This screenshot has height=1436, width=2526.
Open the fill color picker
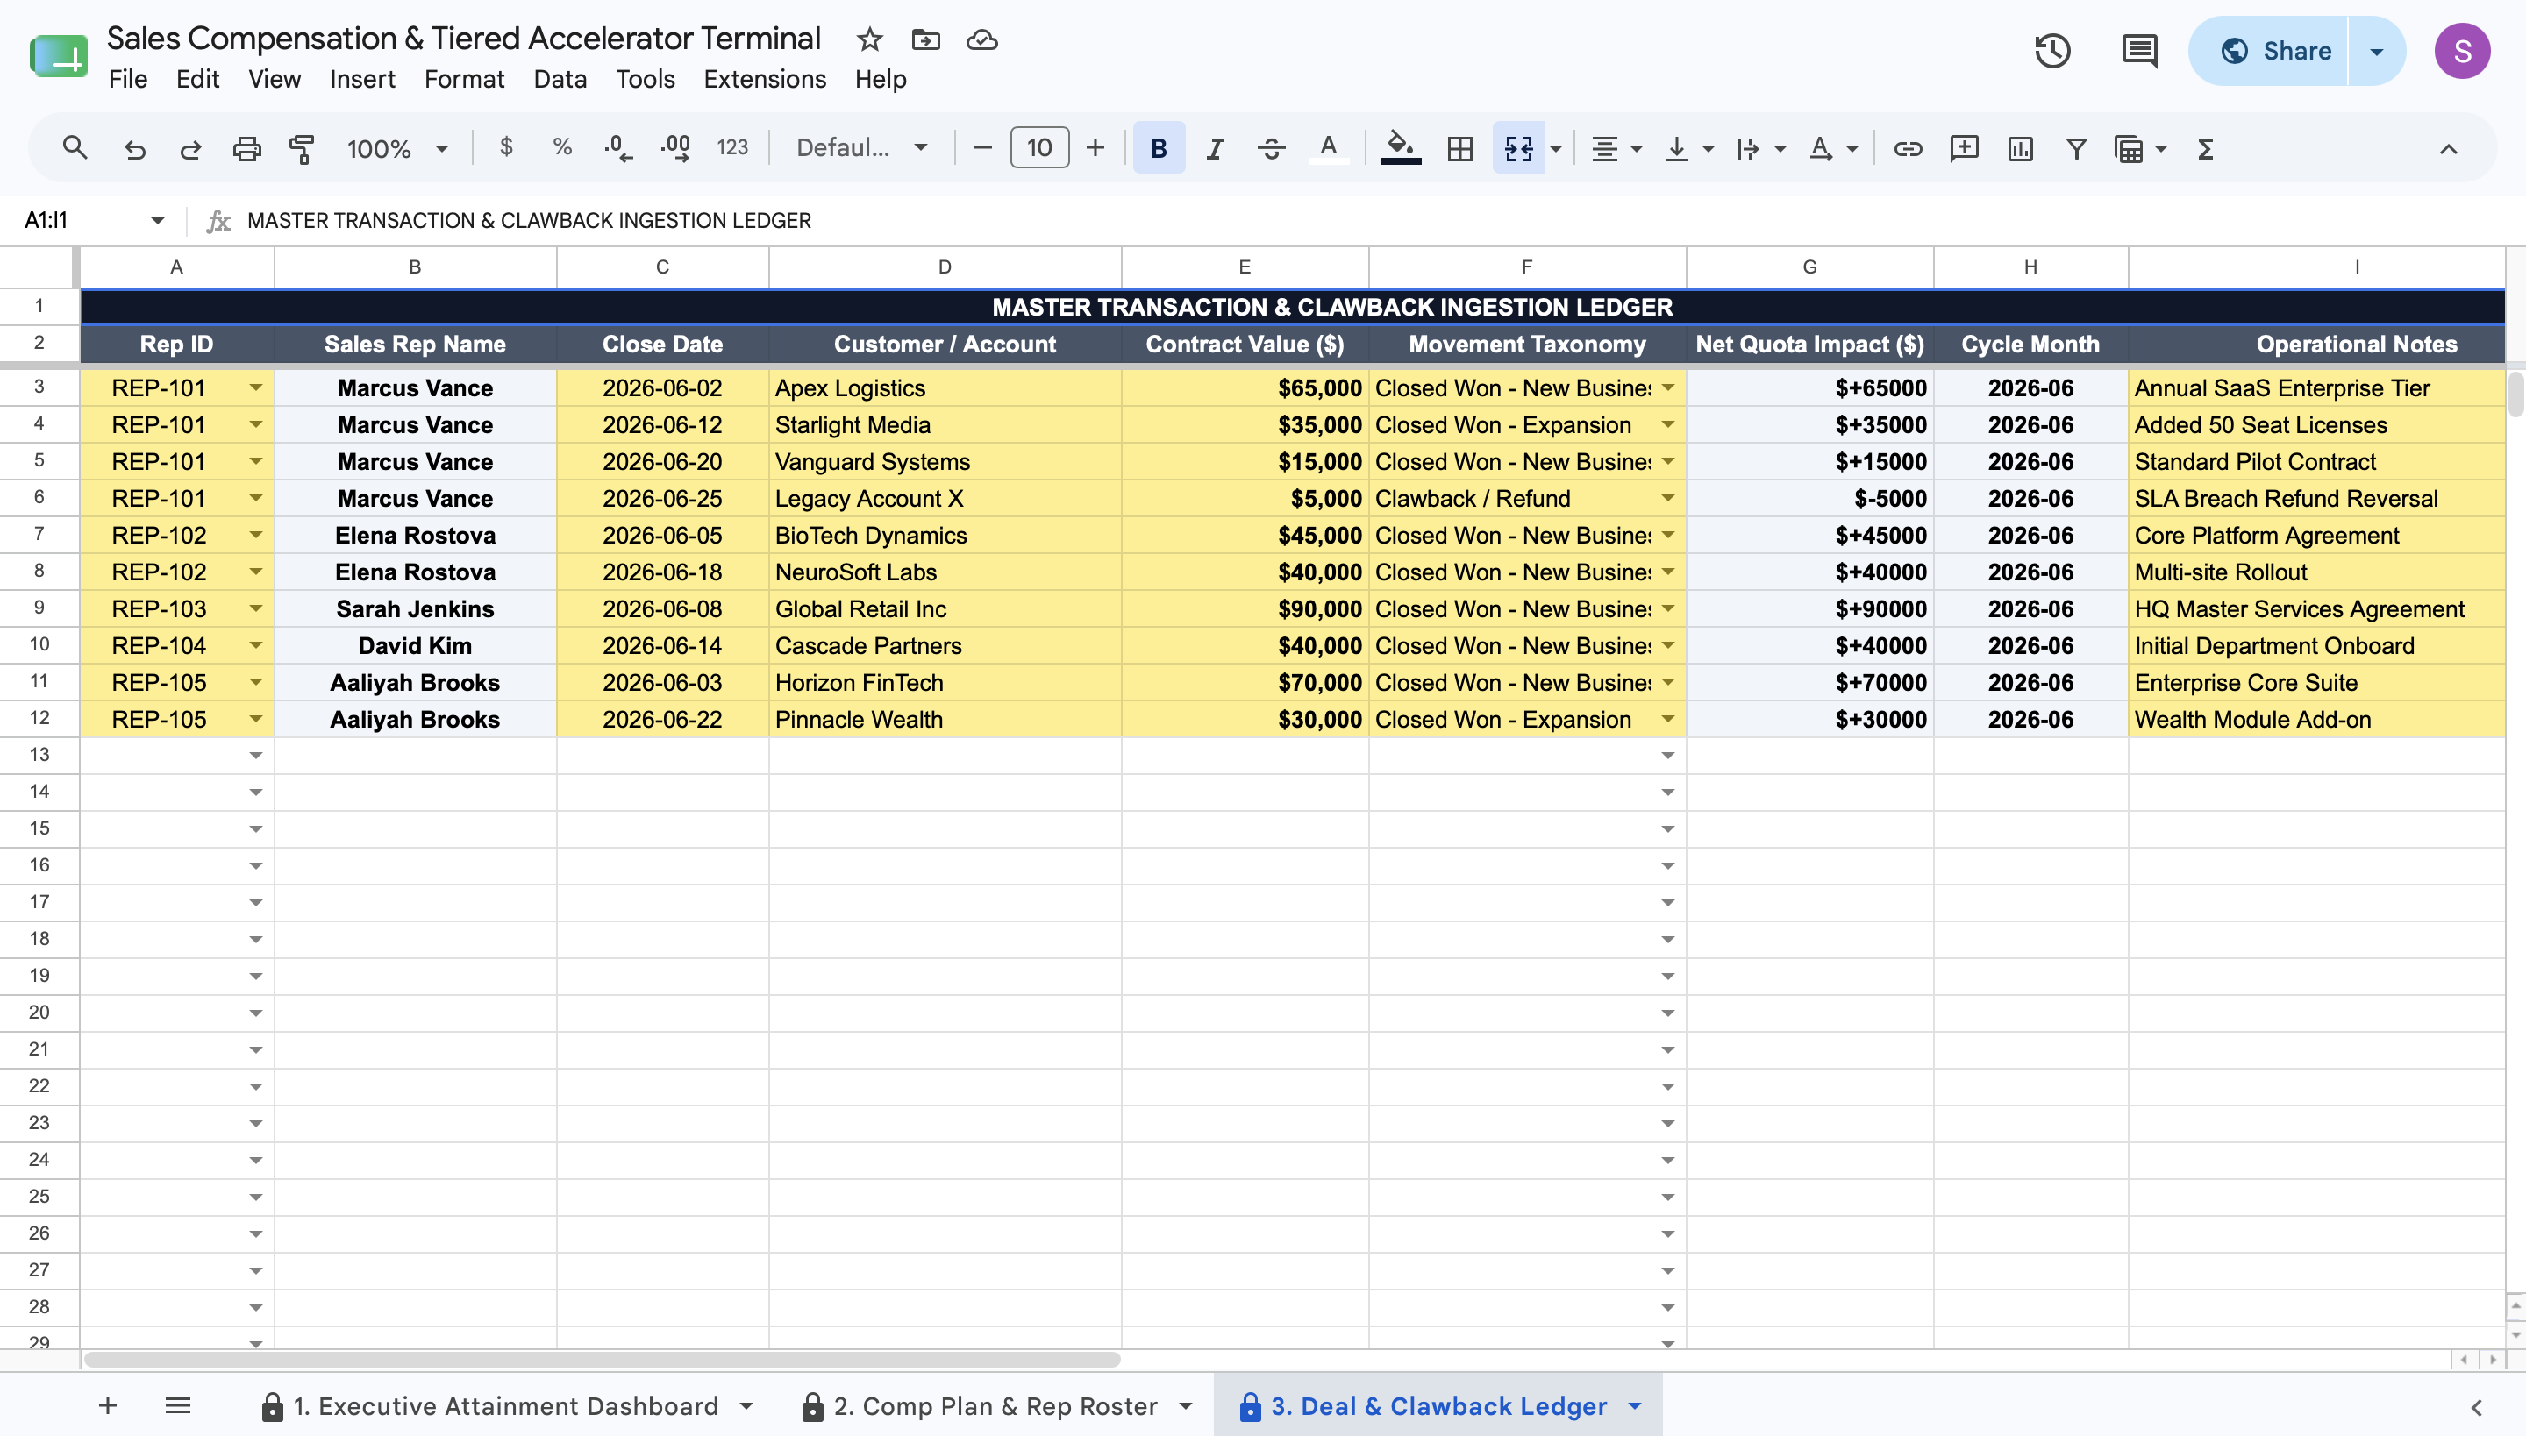[x=1402, y=149]
